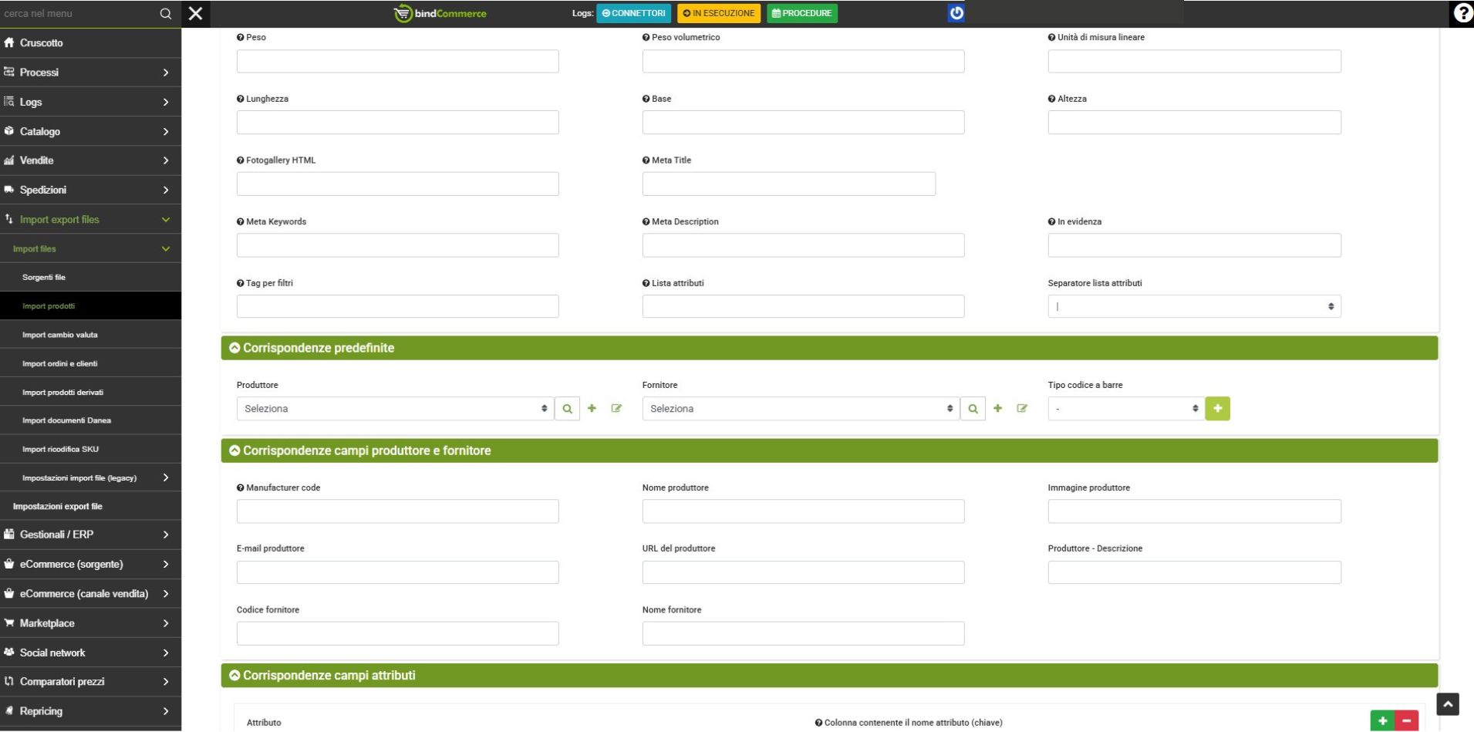1474x732 pixels.
Task: Click the edit icon beside Fornitore dropdown
Action: point(1022,409)
